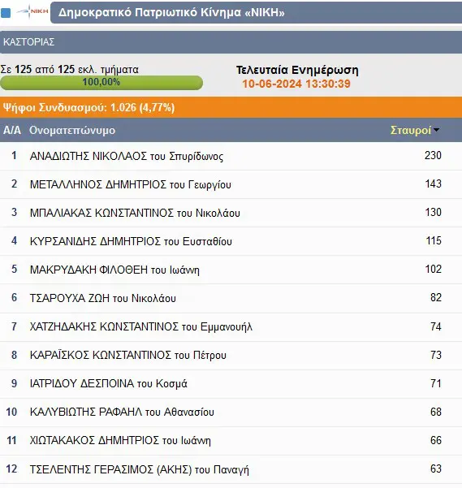The image size is (462, 488).
Task: Sort by the Ονοματεπώνυμο column header
Action: pyautogui.click(x=72, y=130)
